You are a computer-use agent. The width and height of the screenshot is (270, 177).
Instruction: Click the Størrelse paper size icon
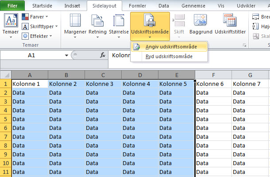click(119, 20)
